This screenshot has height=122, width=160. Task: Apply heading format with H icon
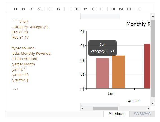[15, 9]
